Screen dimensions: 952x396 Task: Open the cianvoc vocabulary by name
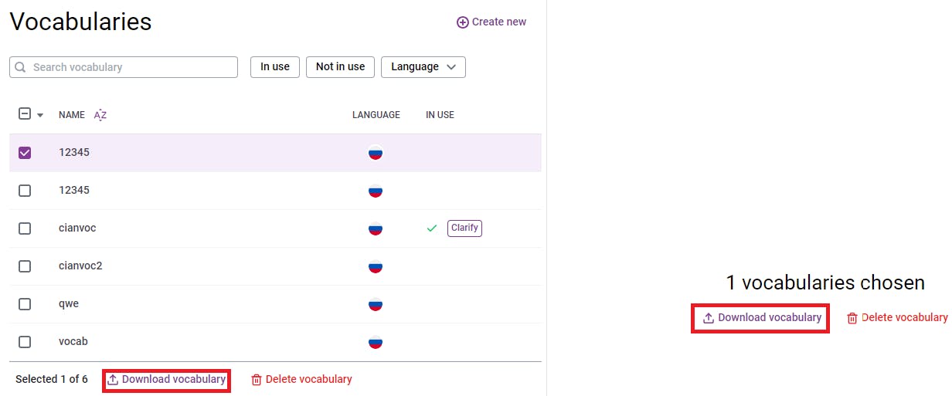tap(77, 228)
